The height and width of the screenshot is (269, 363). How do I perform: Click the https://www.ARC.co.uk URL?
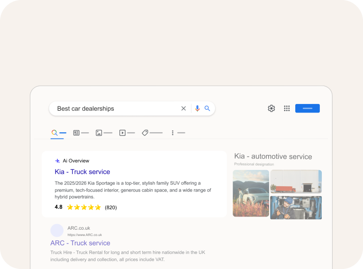click(84, 235)
